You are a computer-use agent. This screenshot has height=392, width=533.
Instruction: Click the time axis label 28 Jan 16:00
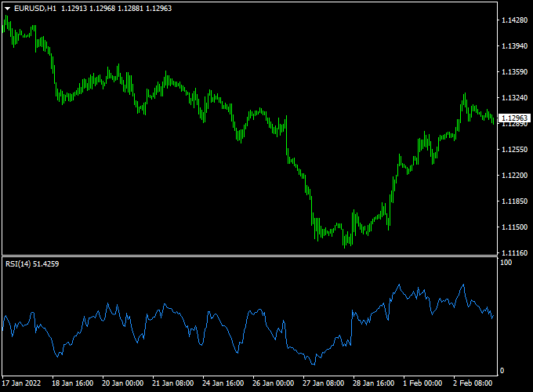[374, 383]
